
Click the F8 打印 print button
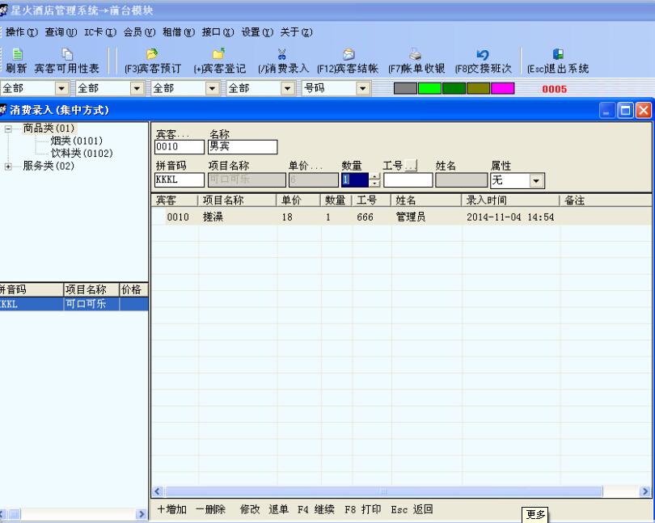pos(362,509)
